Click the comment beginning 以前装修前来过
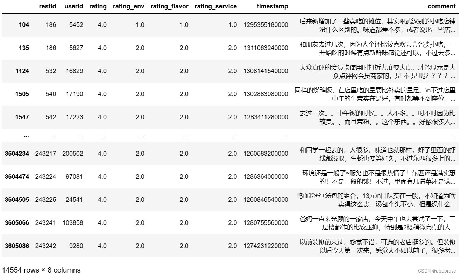Image resolution: width=461 pixels, height=276 pixels. tap(377, 246)
